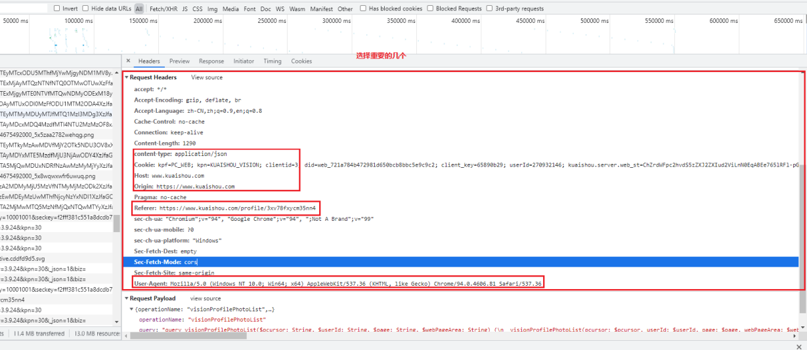This screenshot has width=807, height=350.
Task: Expand the operationName payload object
Action: 132,309
